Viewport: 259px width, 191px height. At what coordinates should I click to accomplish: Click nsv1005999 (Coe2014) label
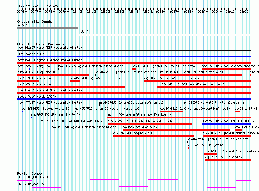click(35, 84)
